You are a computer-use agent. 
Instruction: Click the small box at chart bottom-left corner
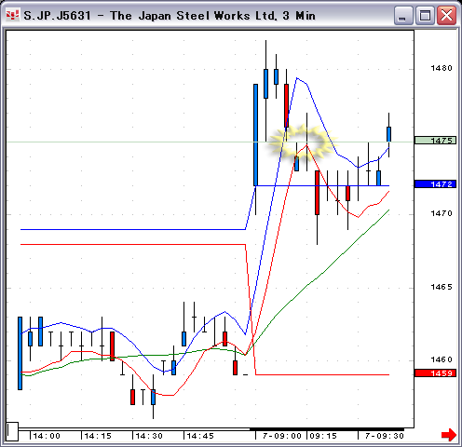pos(12,431)
